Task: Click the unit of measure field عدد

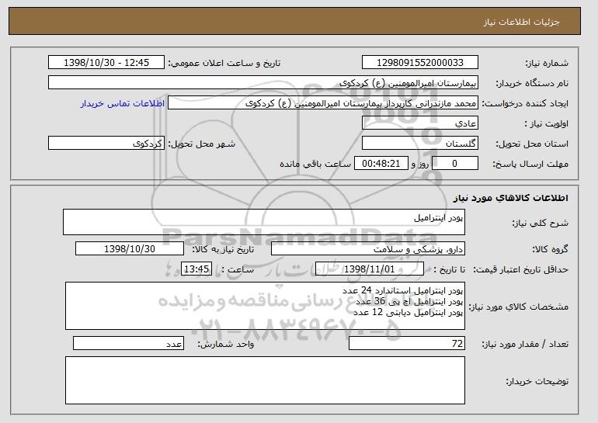Action: pos(128,343)
